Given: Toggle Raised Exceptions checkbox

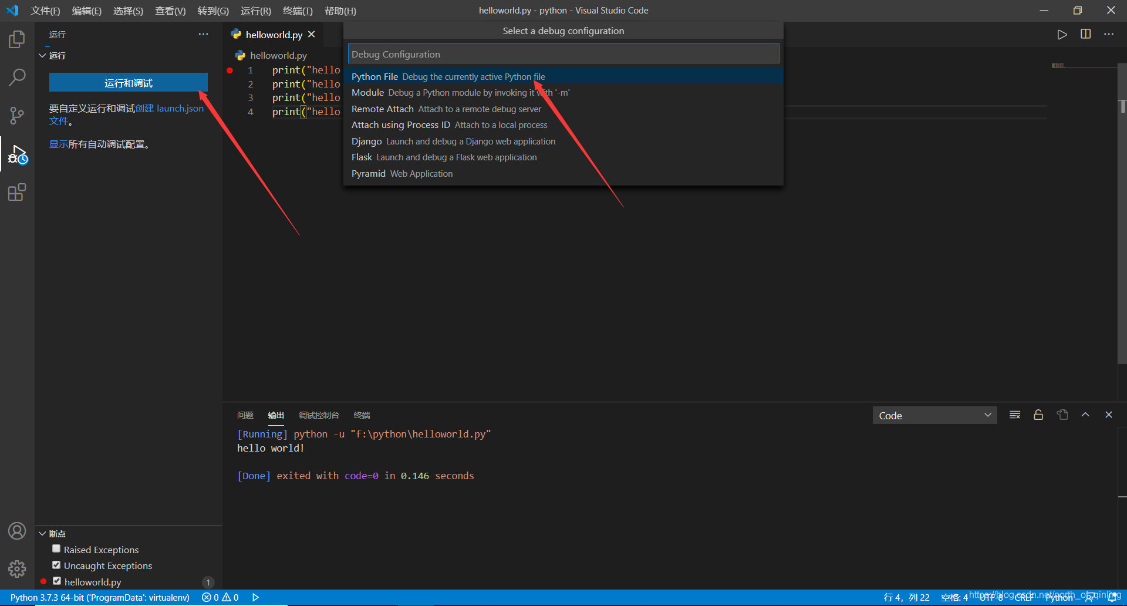Looking at the screenshot, I should click(56, 548).
